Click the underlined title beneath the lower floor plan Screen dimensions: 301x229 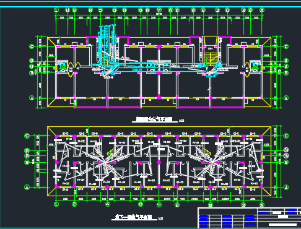134,217
